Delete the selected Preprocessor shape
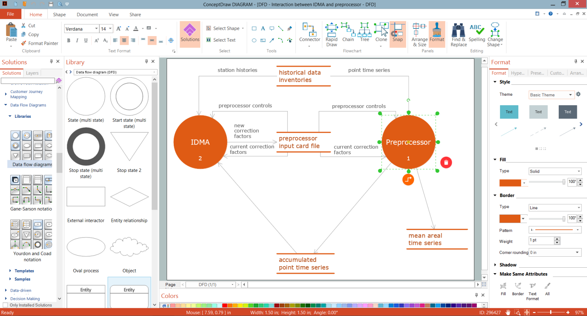The height and width of the screenshot is (316, 587). click(446, 162)
